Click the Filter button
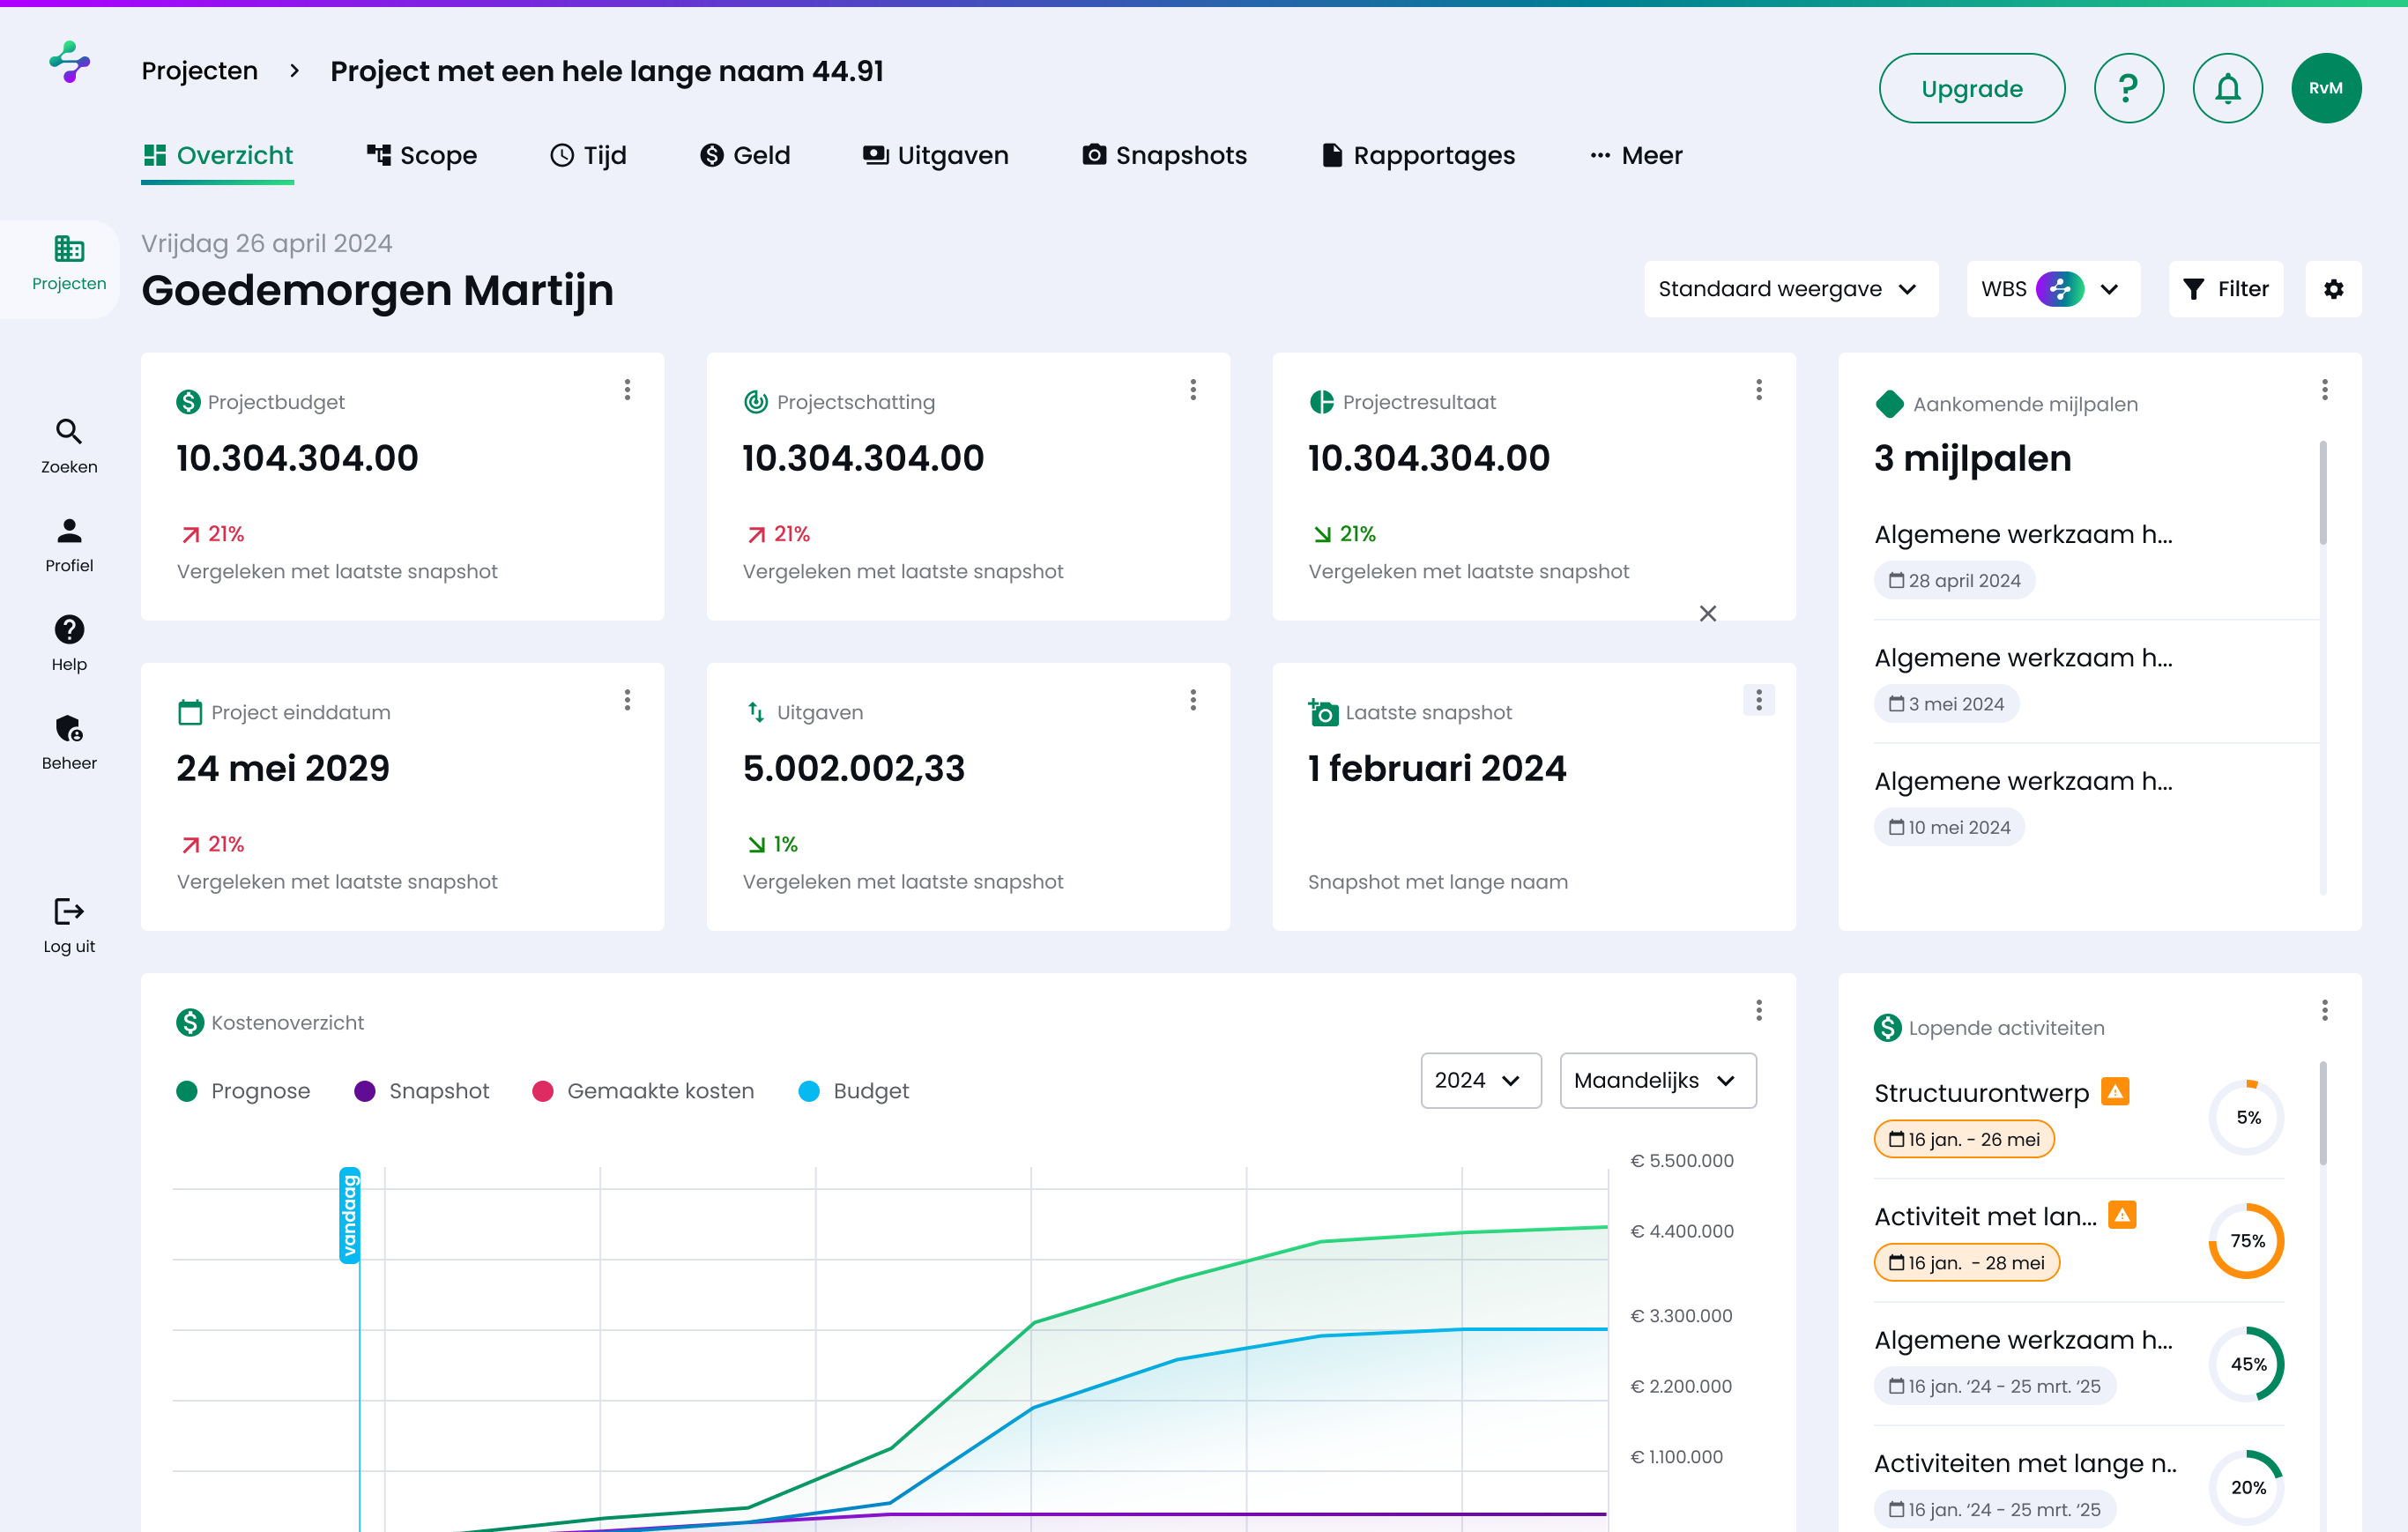 2225,289
